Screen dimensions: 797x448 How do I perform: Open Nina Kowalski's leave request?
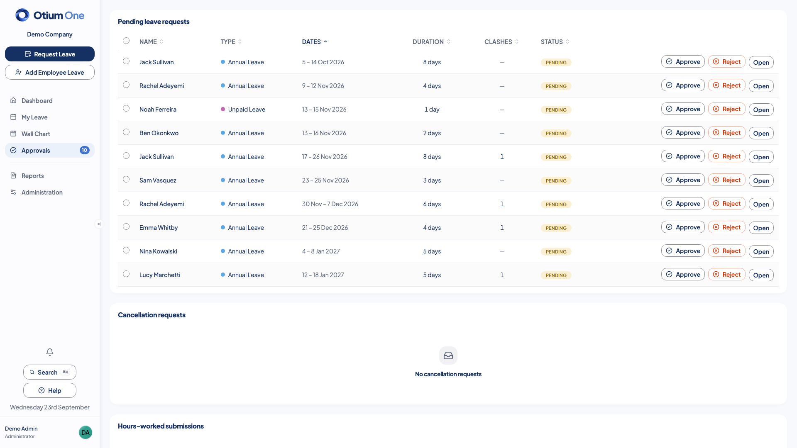pos(761,251)
